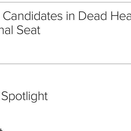Viewport: 131px width, 131px height.
Task: Click the word 'Dead' in the headline
Action: (x=93, y=16)
